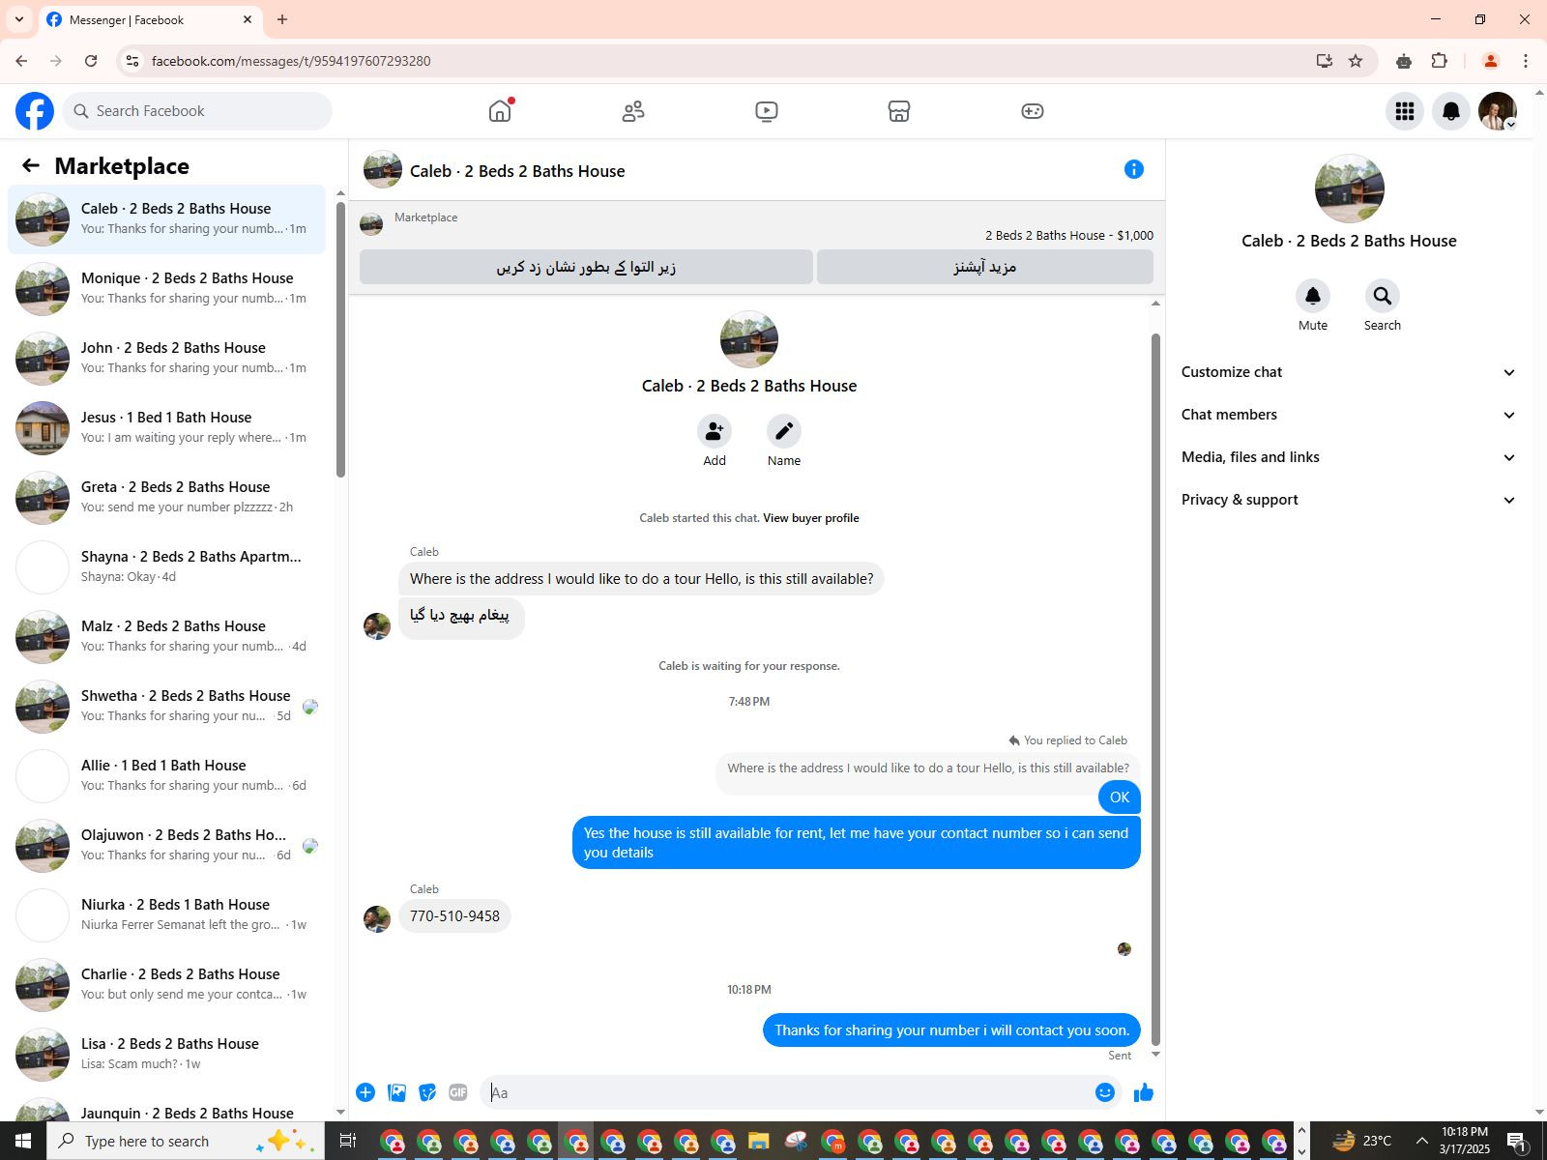
Task: Open conversation information (i) icon
Action: [1134, 170]
